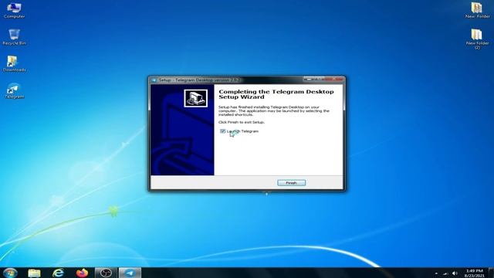Open File Explorer from the taskbar
The height and width of the screenshot is (278, 494).
coord(34,273)
